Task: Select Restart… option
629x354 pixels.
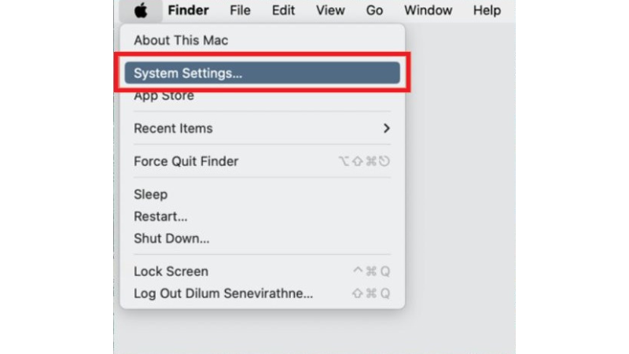Action: point(160,216)
